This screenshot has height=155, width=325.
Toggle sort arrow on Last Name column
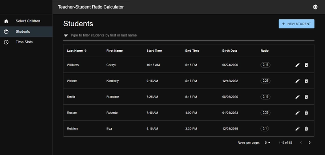pyautogui.click(x=86, y=51)
